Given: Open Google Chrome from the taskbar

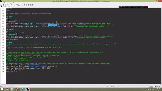Looking at the screenshot, I should pos(7,89).
